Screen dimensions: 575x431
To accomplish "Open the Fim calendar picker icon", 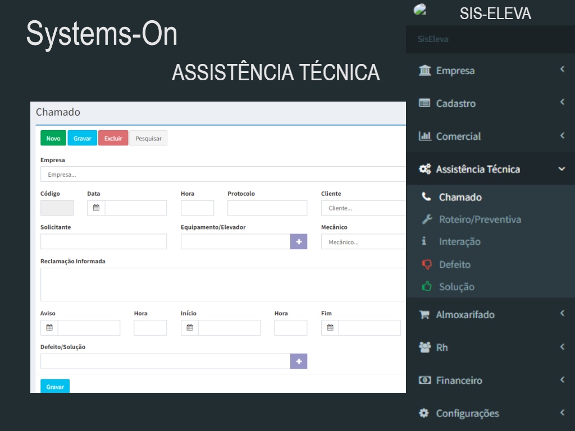I will [x=330, y=328].
